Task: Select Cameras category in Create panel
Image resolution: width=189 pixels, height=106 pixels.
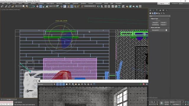Action: tap(157, 13)
